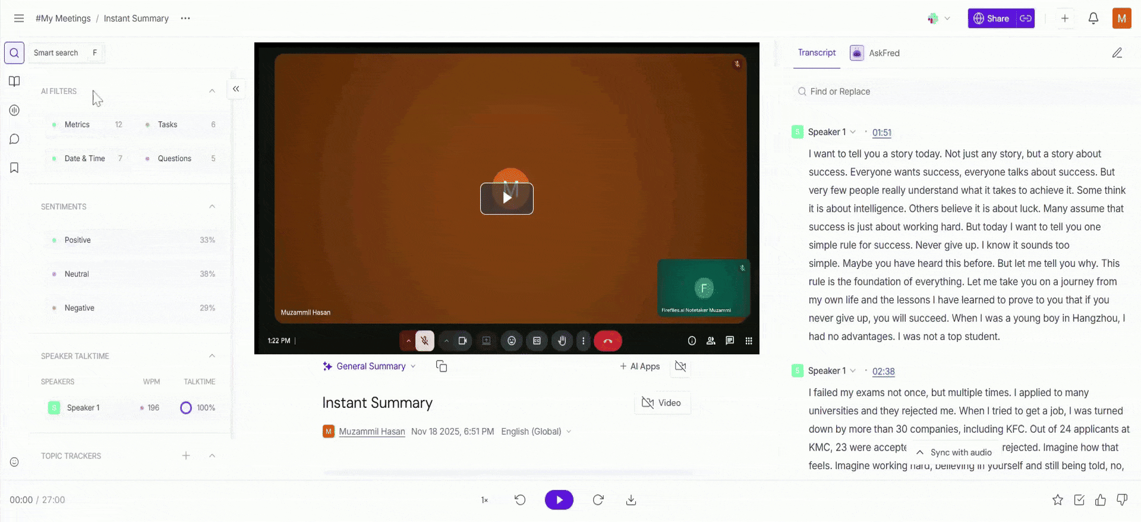Open Muzammil Hasan profile link
This screenshot has width=1141, height=522.
click(372, 432)
